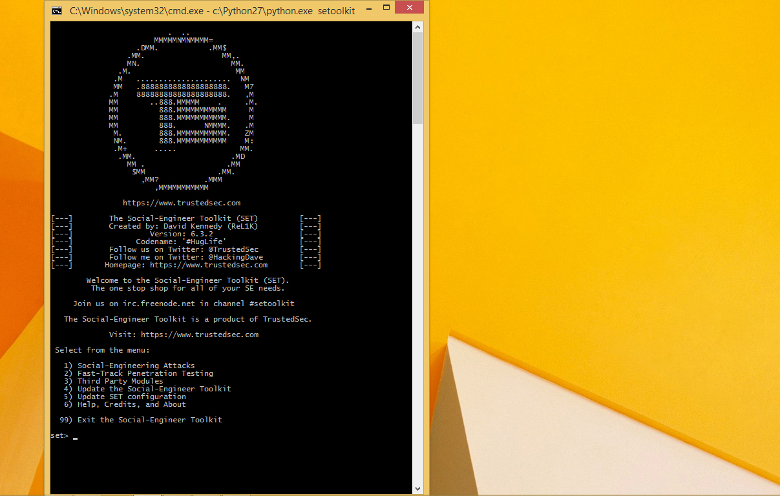The image size is (780, 496).
Task: Click banner title 'The Social-Engineer Toolkit (SET)'
Action: tap(184, 218)
